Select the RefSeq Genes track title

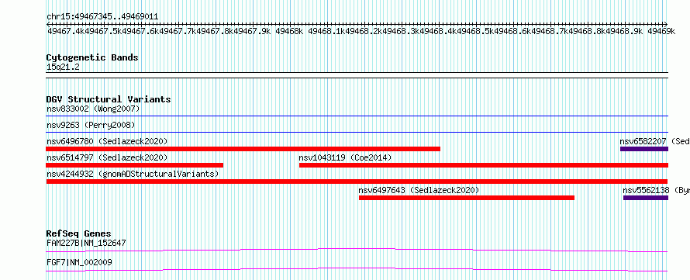tap(79, 233)
